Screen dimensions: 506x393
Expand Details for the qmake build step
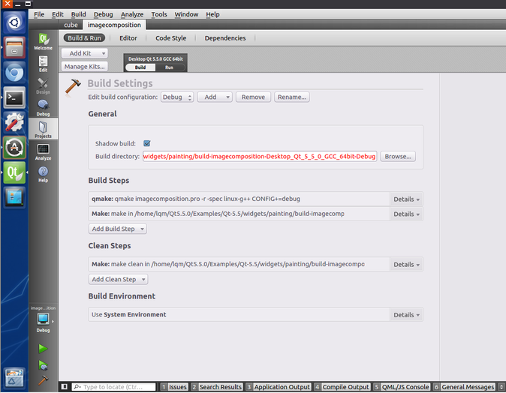406,199
